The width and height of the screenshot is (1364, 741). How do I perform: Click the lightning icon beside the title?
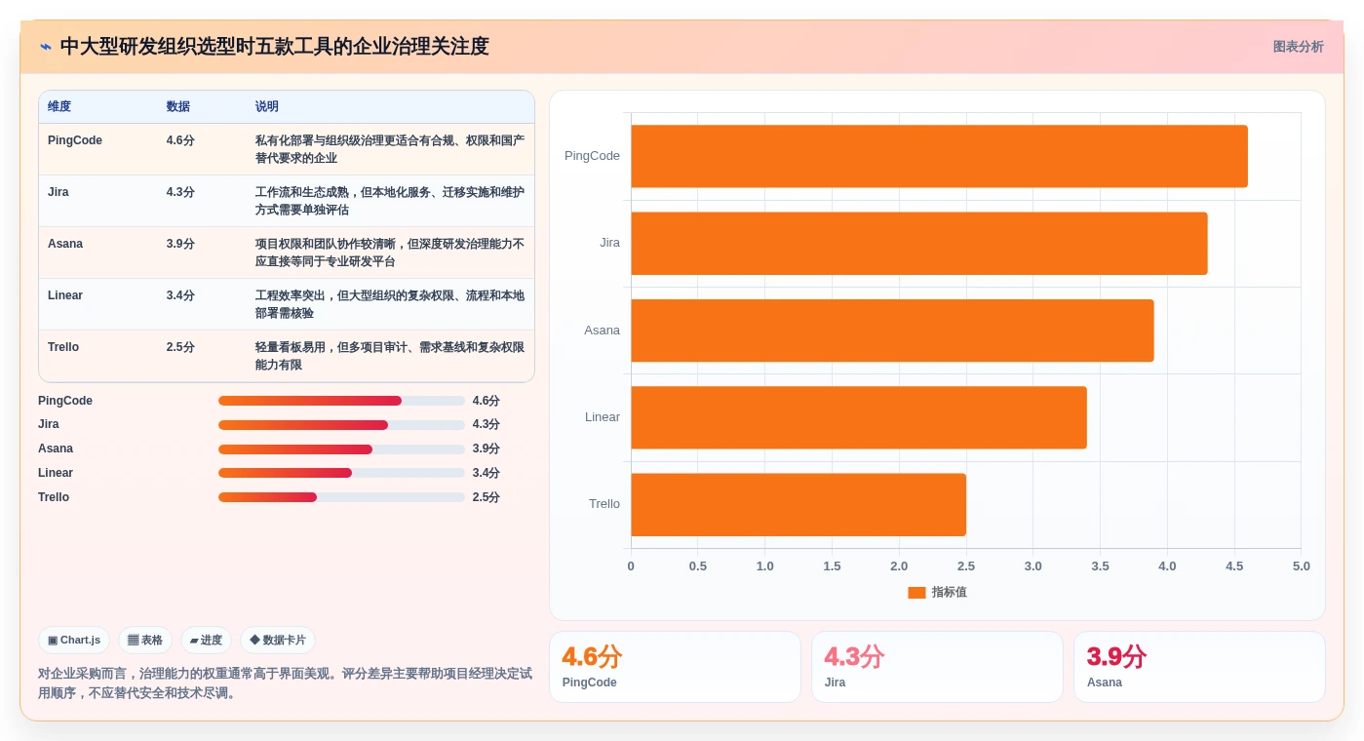[x=46, y=47]
